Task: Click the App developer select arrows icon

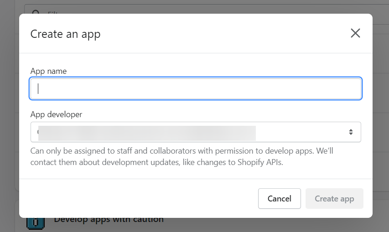Action: (x=351, y=132)
